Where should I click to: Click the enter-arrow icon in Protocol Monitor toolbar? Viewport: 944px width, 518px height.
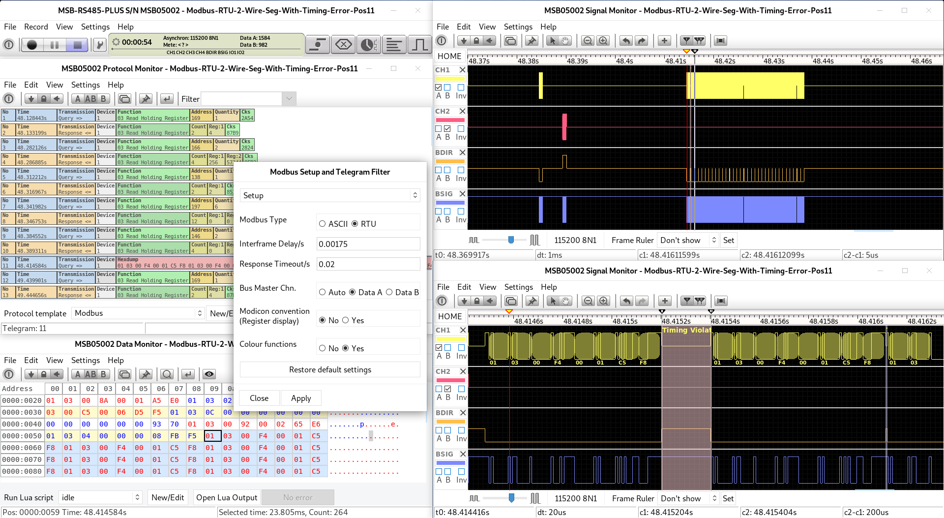point(167,99)
